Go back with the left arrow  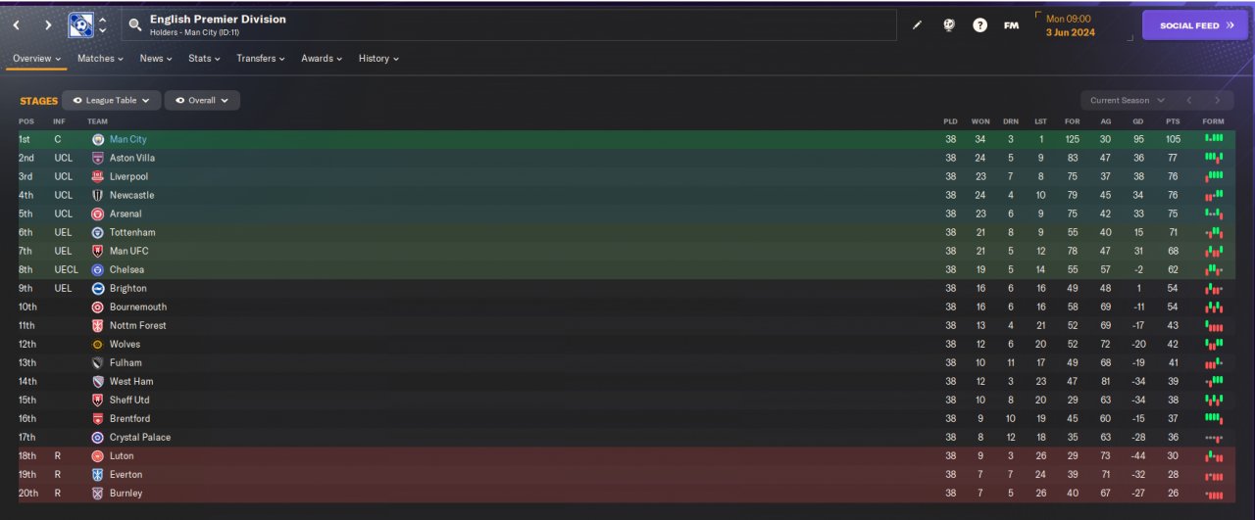click(x=17, y=24)
